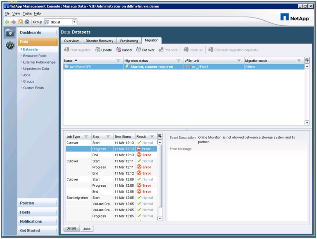Click the Cut over toolbar icon

tap(139, 50)
